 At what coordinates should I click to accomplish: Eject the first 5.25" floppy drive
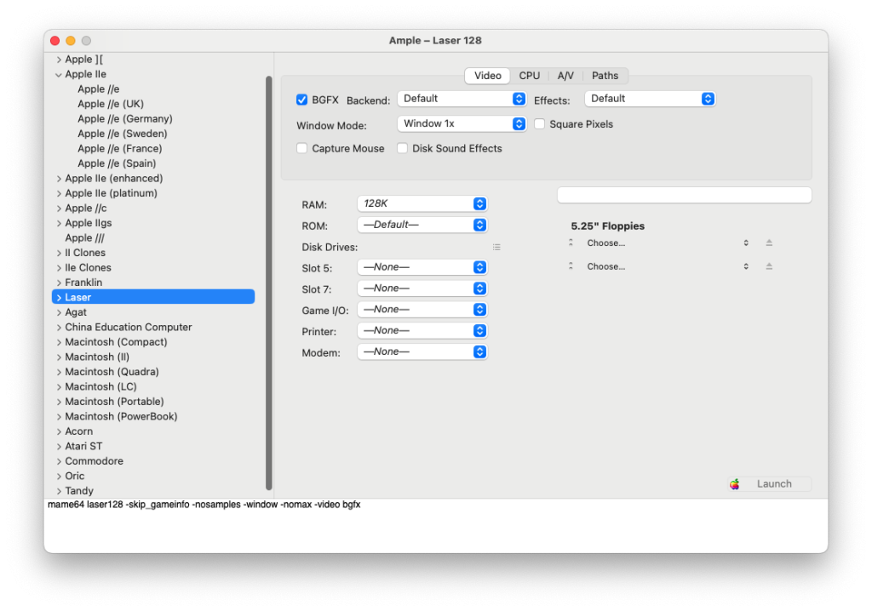tap(769, 243)
